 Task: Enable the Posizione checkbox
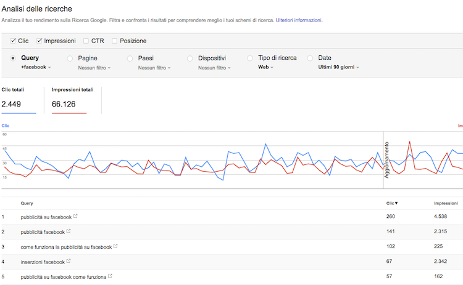coord(115,41)
